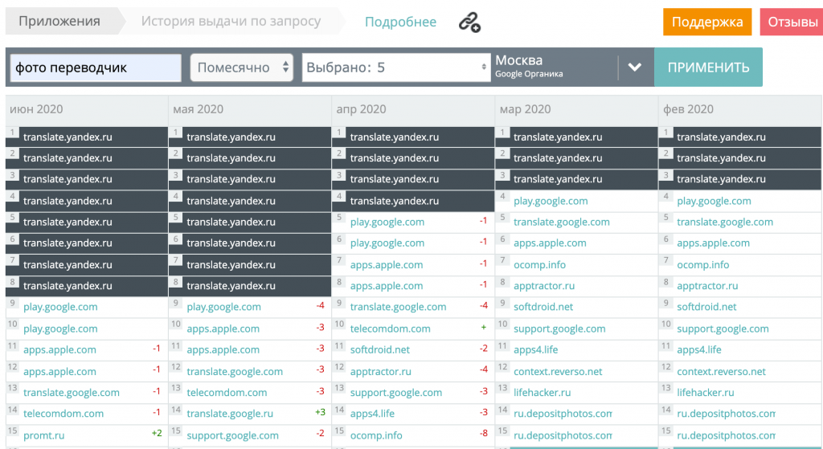The height and width of the screenshot is (449, 823).
Task: Open support.google.com at position 10 in February
Action: click(x=723, y=329)
